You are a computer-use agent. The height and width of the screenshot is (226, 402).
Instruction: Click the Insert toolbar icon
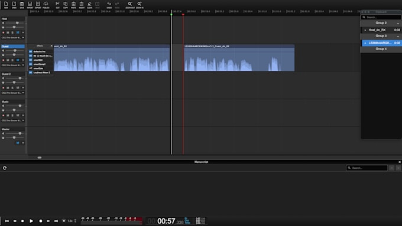pyautogui.click(x=82, y=4)
